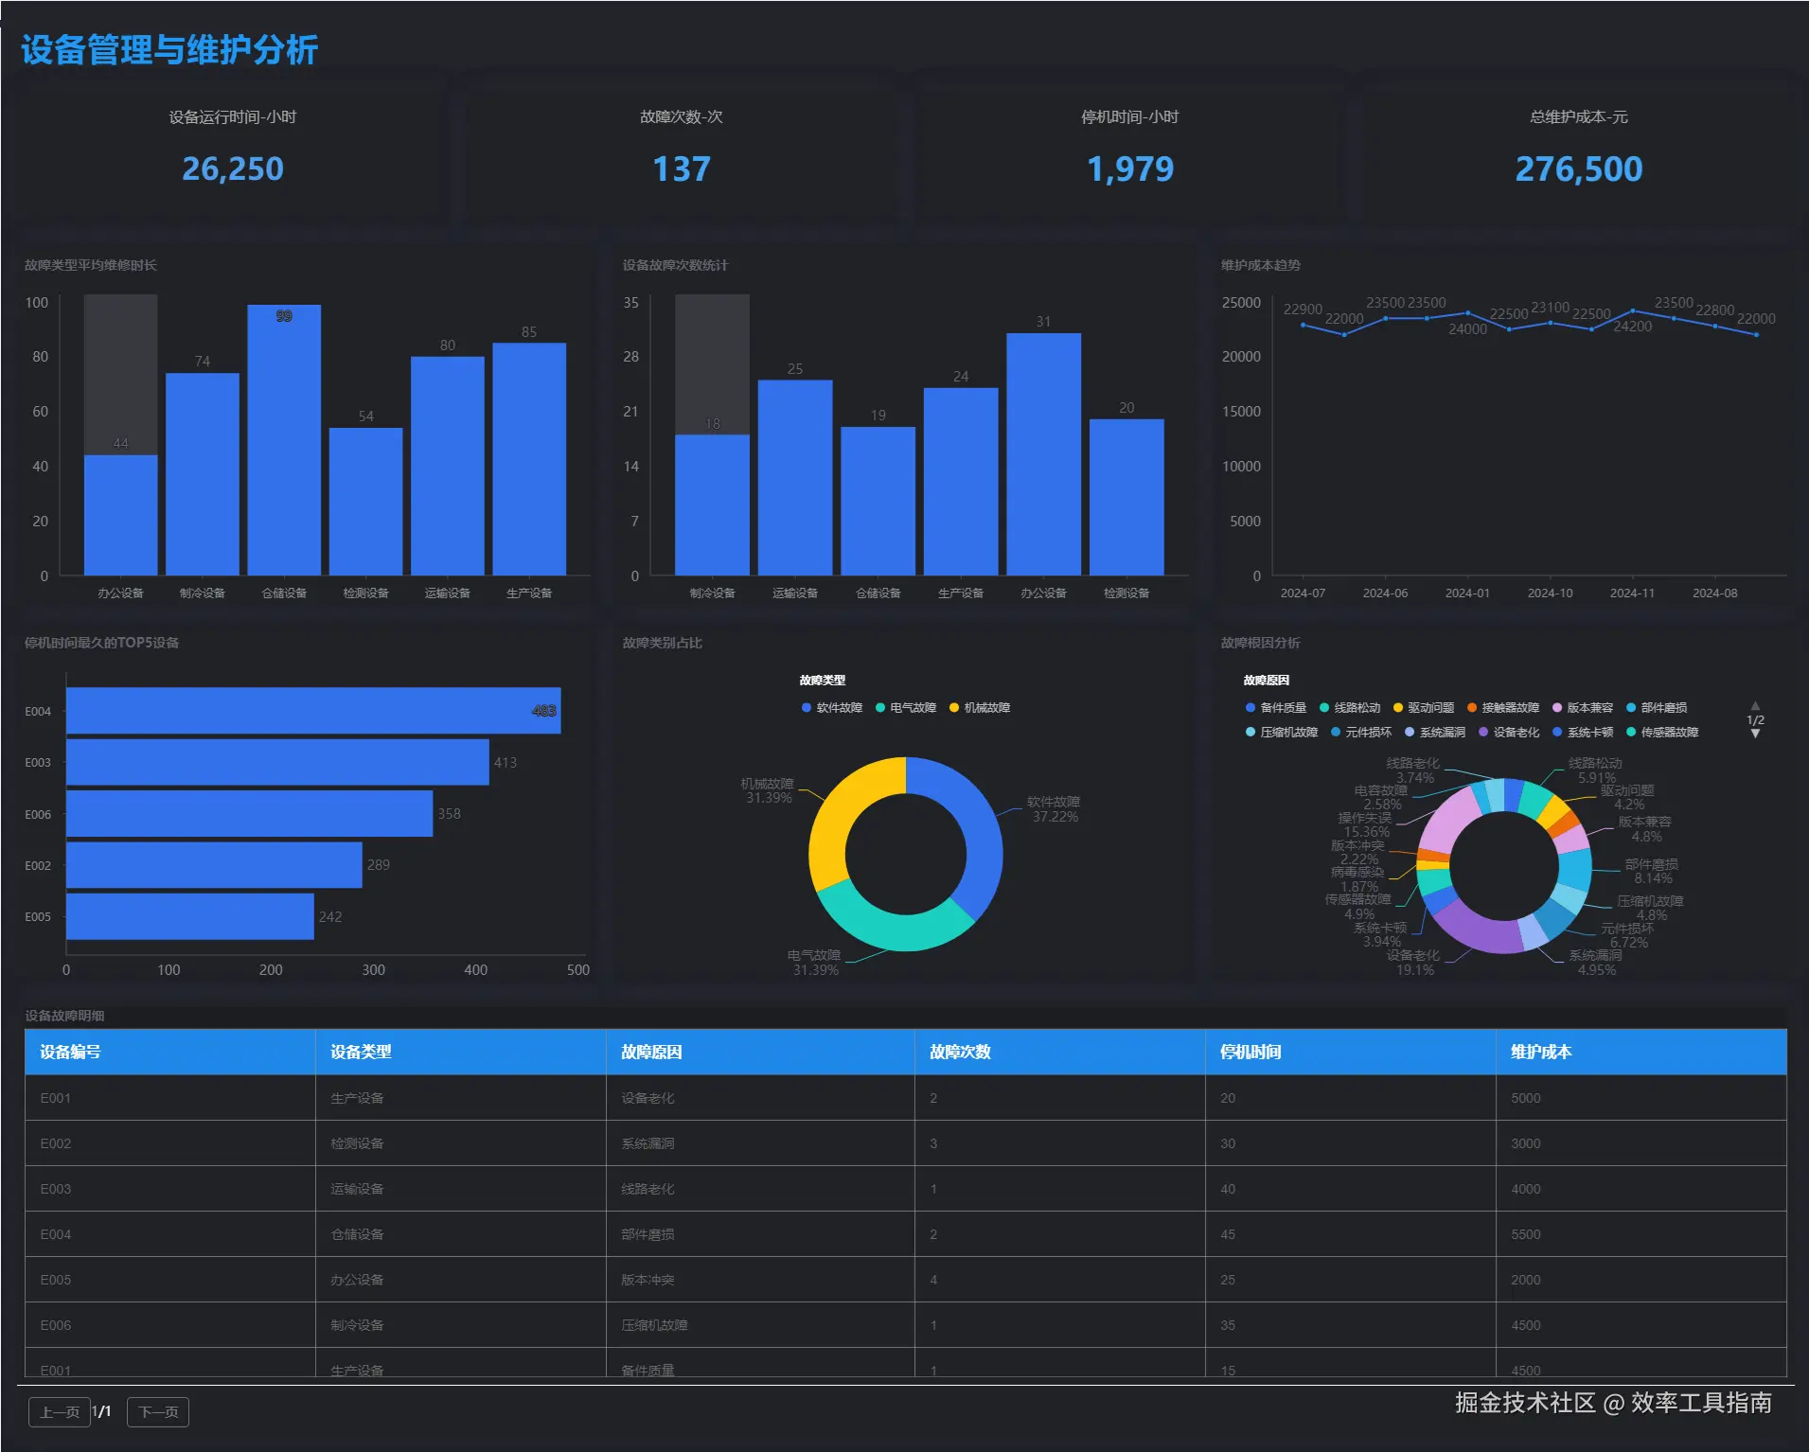
Task: Click the 维护成本 table column header
Action: (x=1641, y=1052)
